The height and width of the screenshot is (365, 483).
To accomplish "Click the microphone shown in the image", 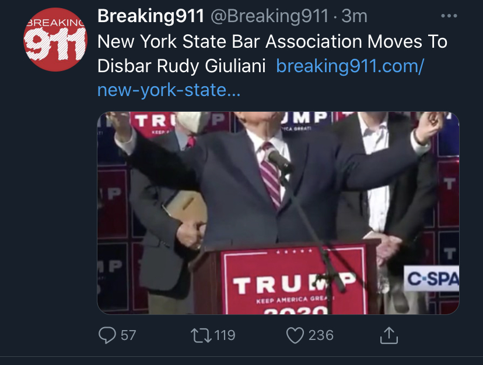I will click(x=279, y=160).
